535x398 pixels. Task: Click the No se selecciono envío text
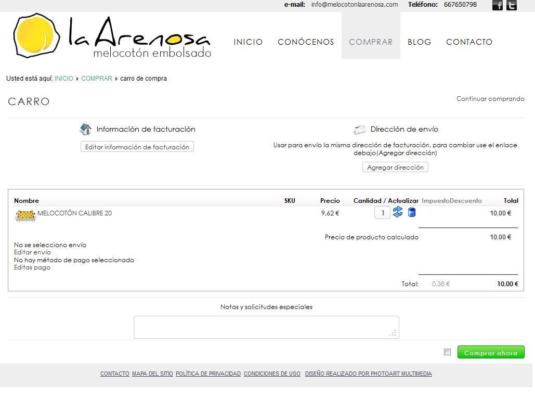point(50,245)
